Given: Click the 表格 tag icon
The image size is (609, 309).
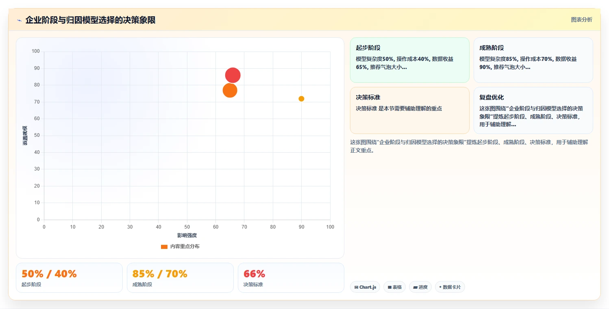Looking at the screenshot, I should 389,287.
